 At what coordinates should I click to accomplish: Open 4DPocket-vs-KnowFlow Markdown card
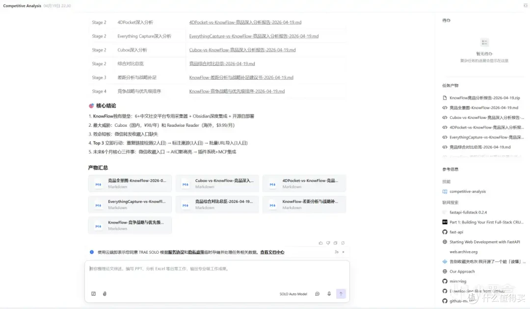point(304,184)
